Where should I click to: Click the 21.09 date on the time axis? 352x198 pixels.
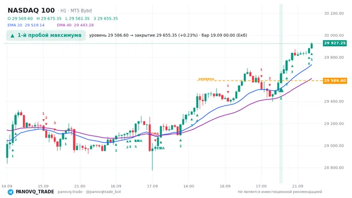[298, 186]
